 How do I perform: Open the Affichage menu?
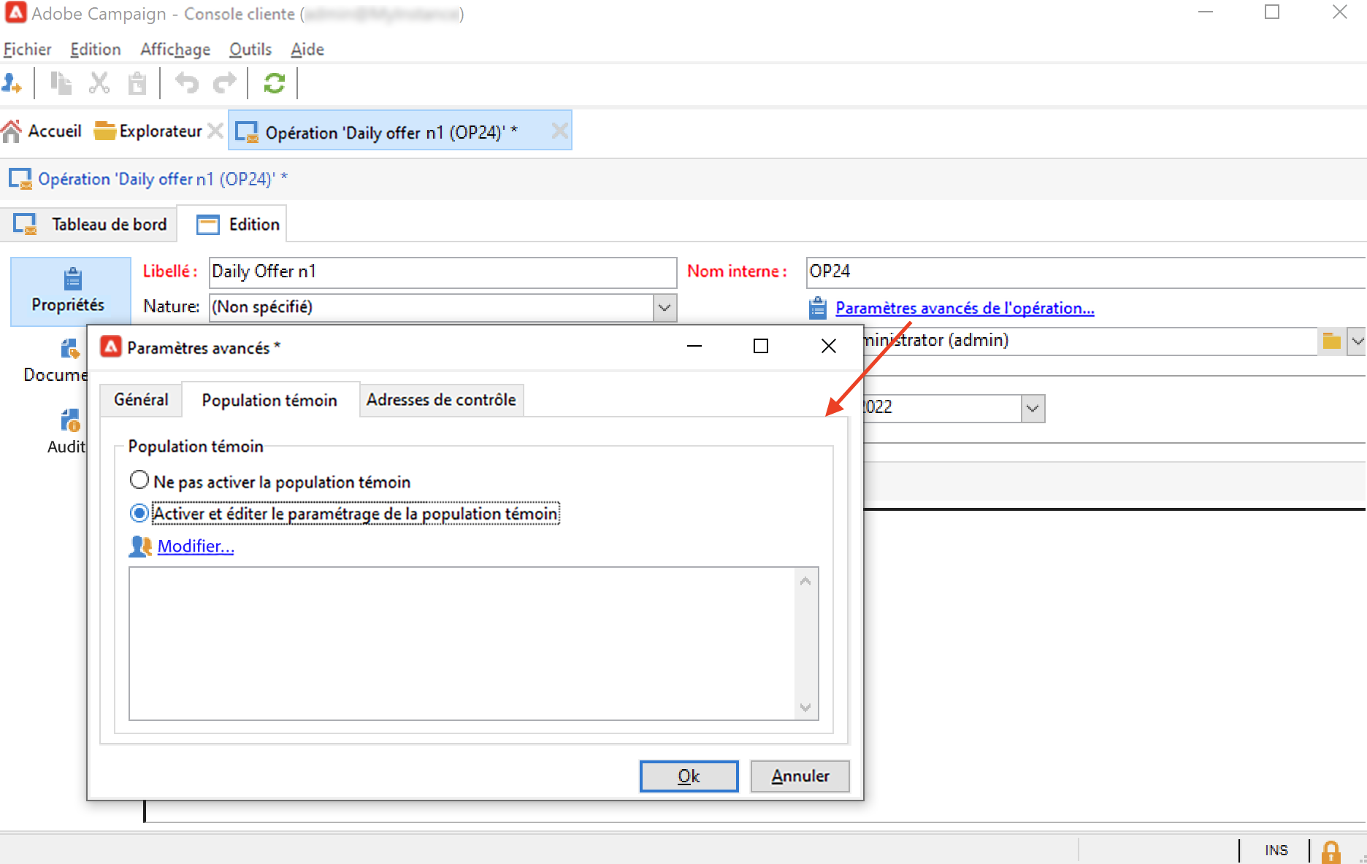pyautogui.click(x=175, y=50)
